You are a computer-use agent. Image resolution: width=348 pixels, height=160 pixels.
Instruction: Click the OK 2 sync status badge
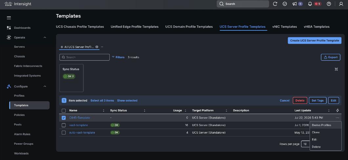point(69,76)
